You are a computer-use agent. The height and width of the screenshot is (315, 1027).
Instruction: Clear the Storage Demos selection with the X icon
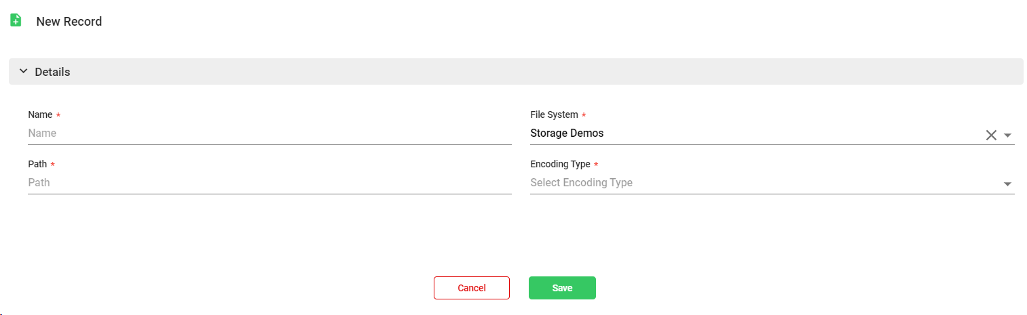click(991, 135)
